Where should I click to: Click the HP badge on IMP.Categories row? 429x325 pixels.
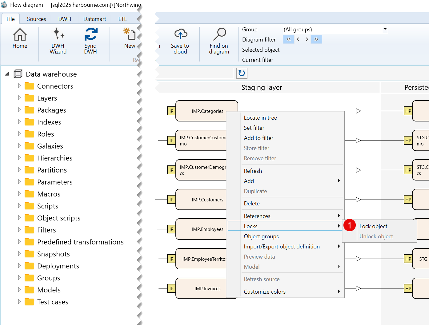pyautogui.click(x=408, y=111)
